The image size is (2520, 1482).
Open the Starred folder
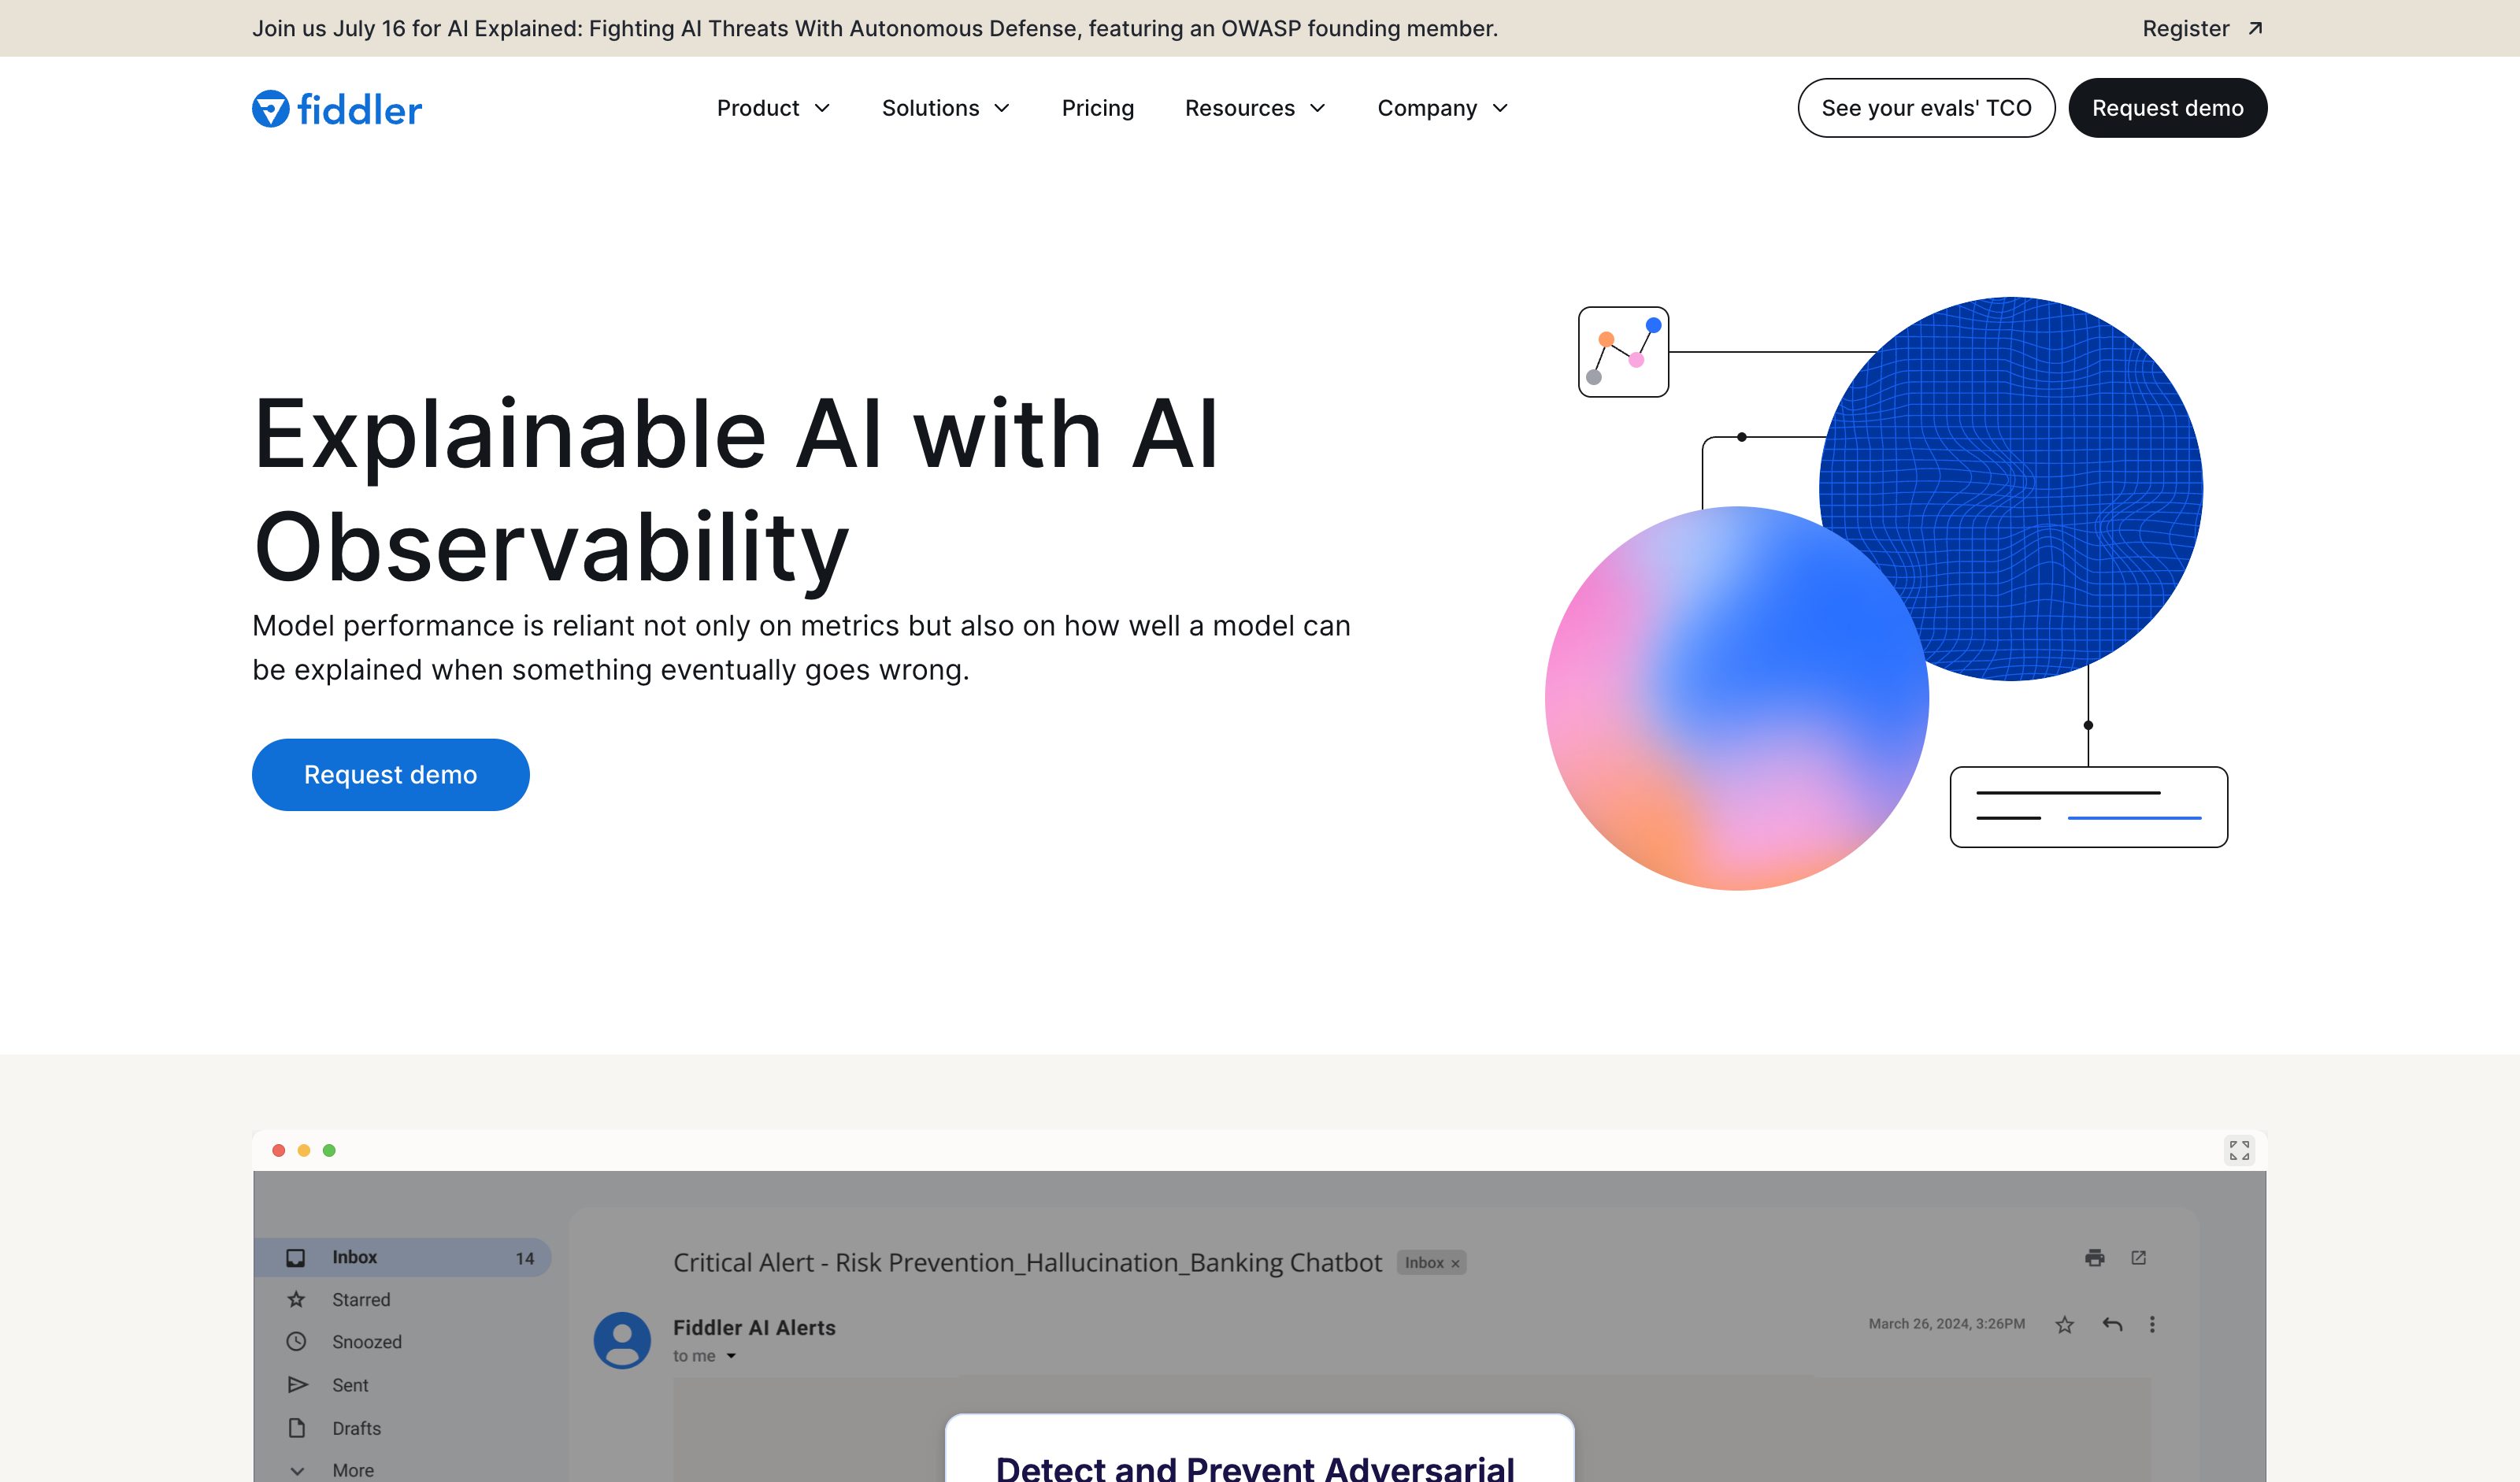[361, 1299]
